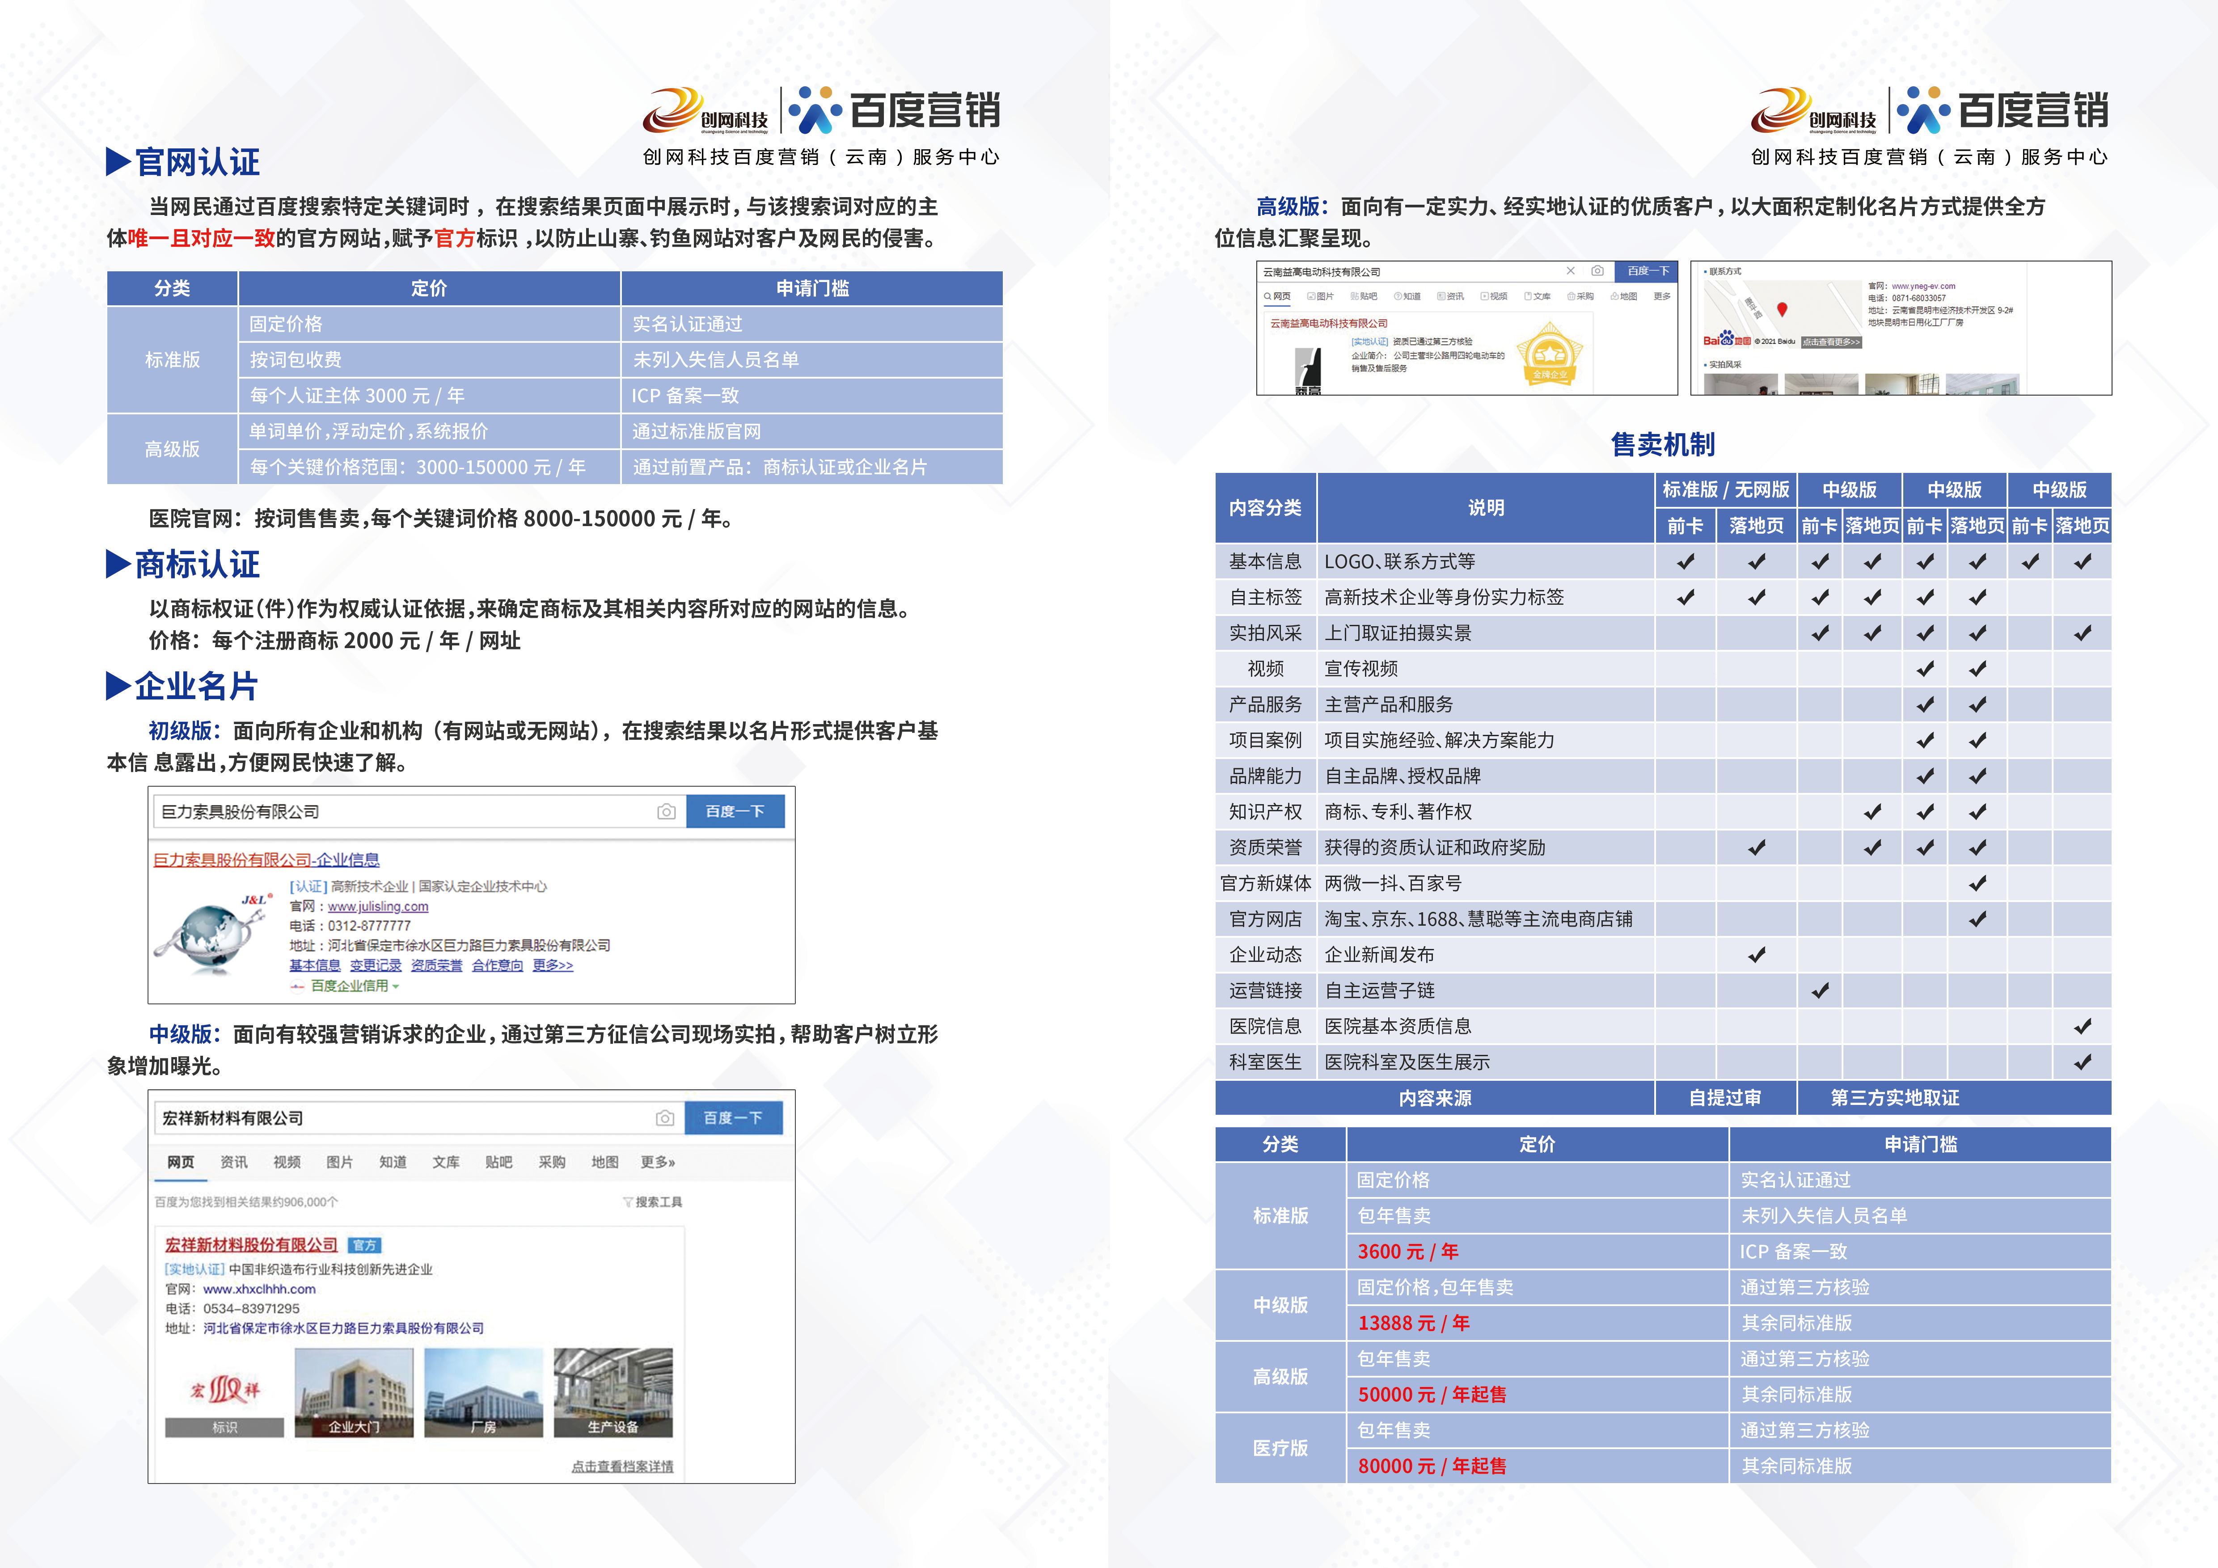The height and width of the screenshot is (1568, 2218).
Task: Click 标准版 / 无网版 column header
Action: (x=1725, y=490)
